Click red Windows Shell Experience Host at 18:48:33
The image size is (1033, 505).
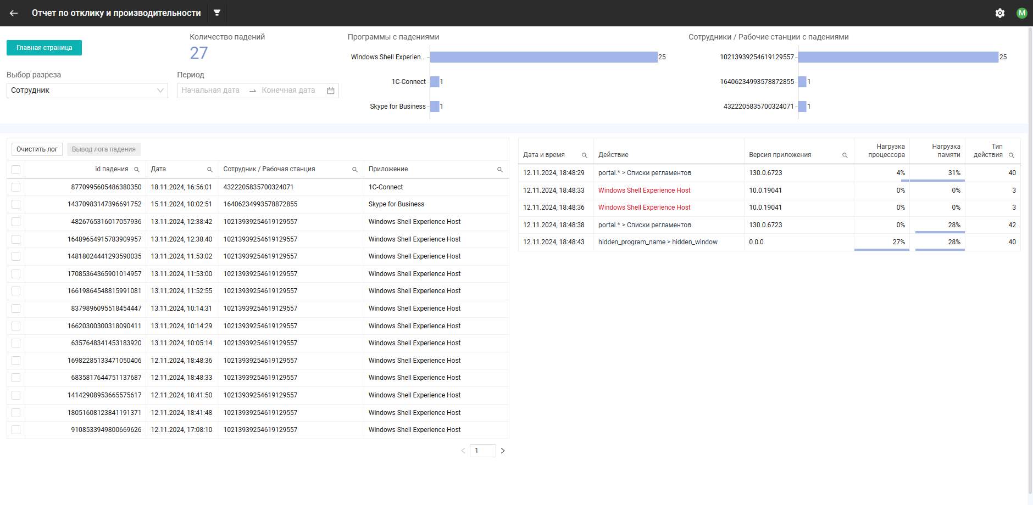(x=644, y=190)
